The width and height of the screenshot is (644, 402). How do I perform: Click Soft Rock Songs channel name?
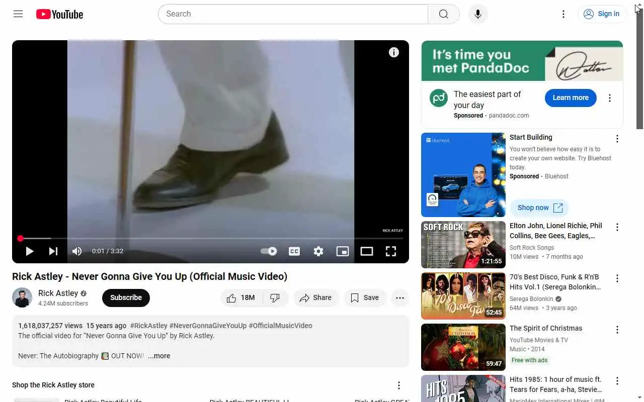pyautogui.click(x=532, y=248)
